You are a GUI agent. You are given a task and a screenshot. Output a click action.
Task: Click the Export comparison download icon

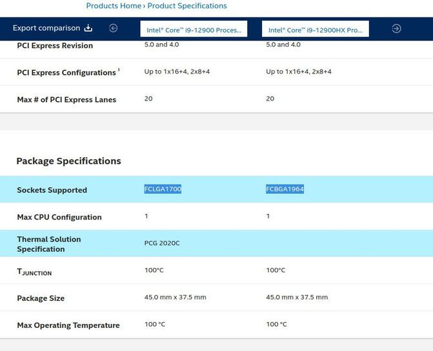pos(88,28)
